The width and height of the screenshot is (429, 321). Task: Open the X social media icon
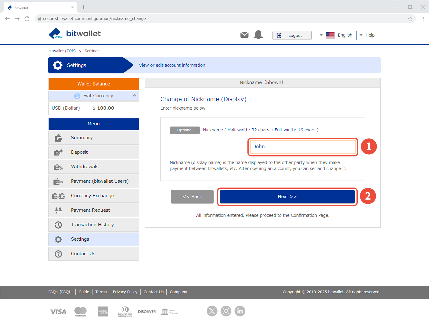(x=212, y=311)
